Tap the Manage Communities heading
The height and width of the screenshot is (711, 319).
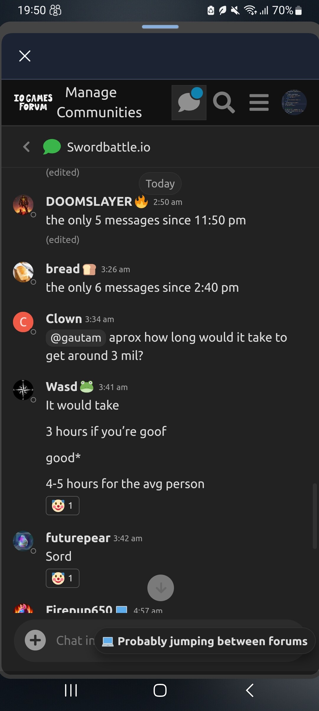[x=99, y=102]
